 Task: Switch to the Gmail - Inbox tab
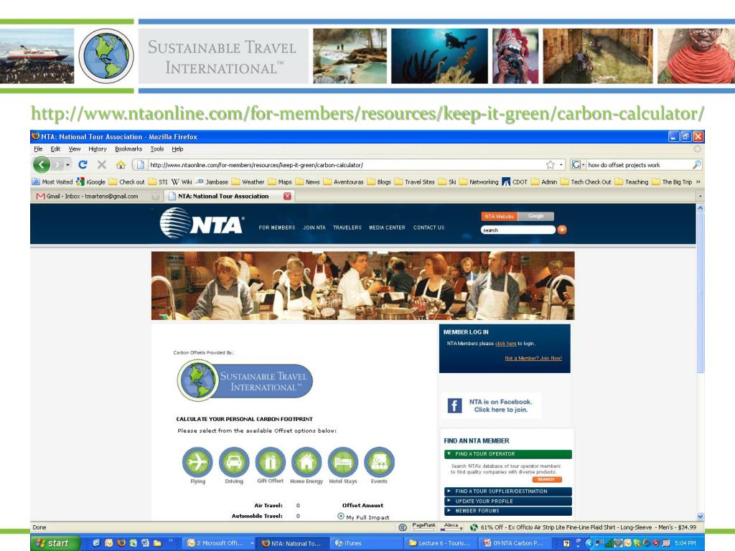click(97, 197)
